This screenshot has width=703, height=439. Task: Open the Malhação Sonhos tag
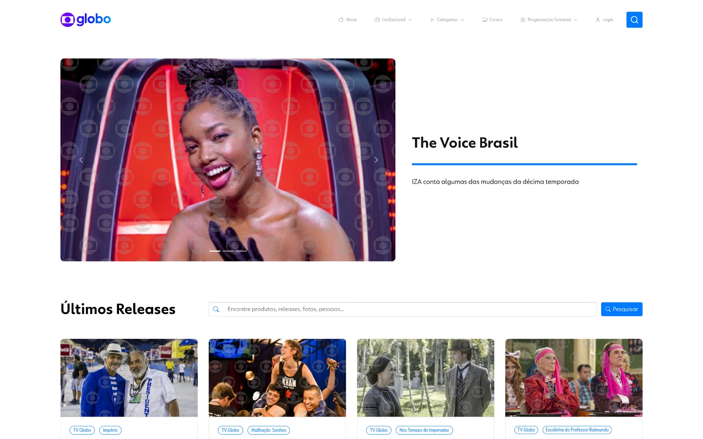click(268, 430)
